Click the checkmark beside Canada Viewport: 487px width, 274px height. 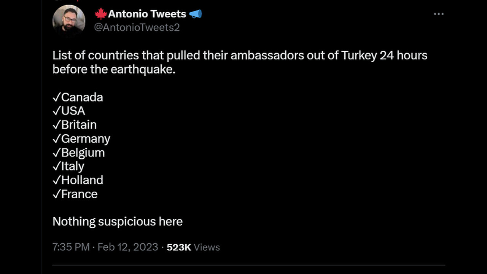point(56,97)
